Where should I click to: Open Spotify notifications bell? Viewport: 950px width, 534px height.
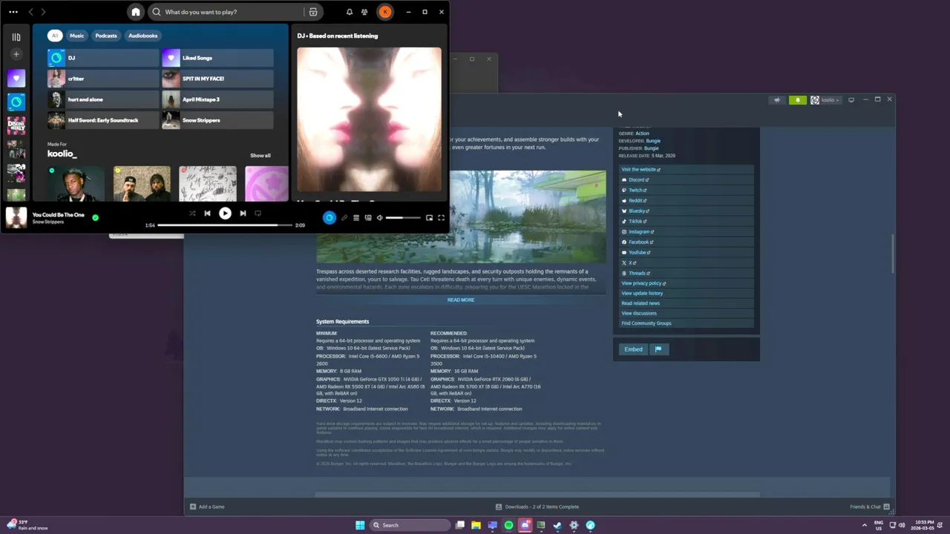point(349,12)
